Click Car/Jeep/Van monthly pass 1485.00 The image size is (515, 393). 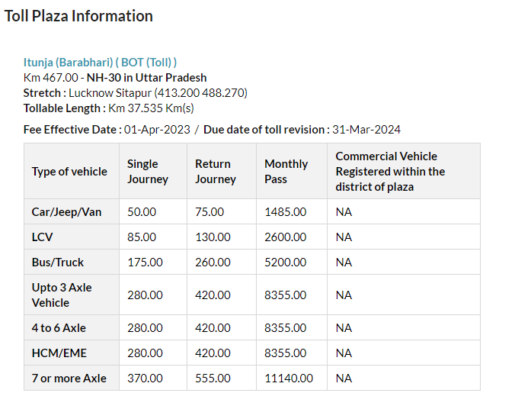[286, 212]
